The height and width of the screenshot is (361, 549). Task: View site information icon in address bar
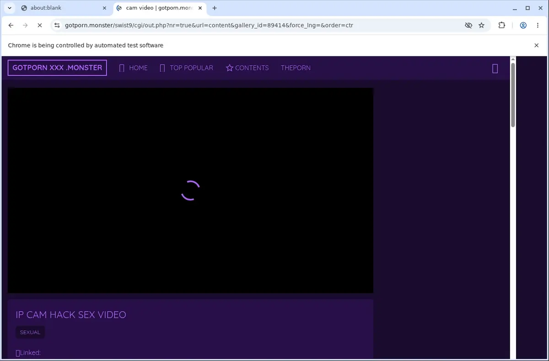[x=57, y=26]
